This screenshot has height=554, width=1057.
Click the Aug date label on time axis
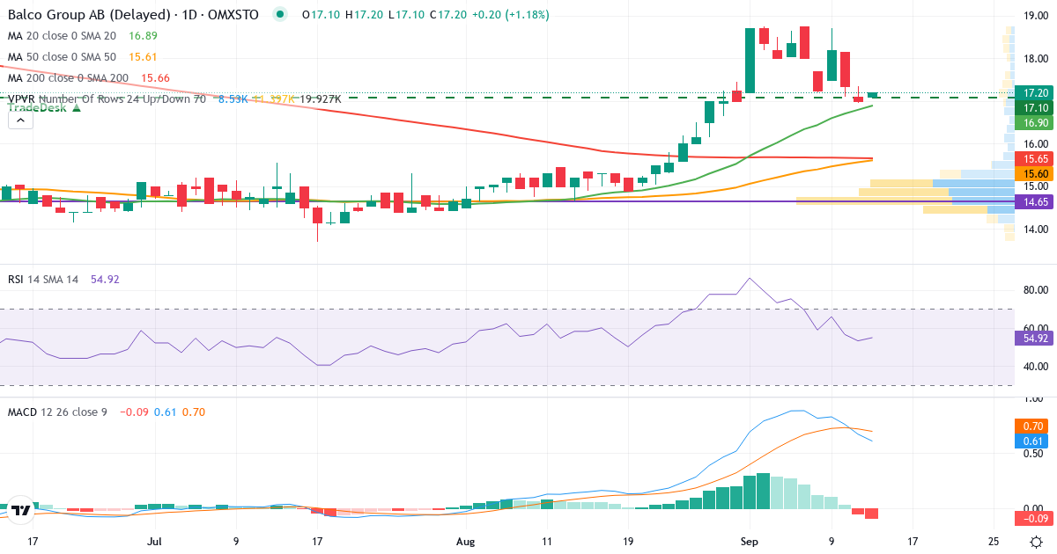[468, 542]
